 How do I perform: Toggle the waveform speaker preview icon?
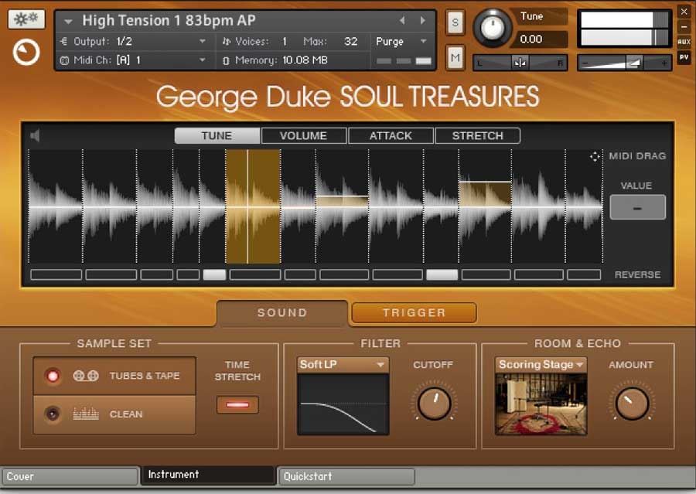(35, 135)
